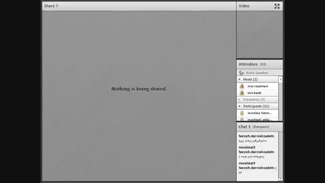Screen dimensions: 325x183
Task: Click participant icon beside meshkat fatem...
Action: click(242, 113)
